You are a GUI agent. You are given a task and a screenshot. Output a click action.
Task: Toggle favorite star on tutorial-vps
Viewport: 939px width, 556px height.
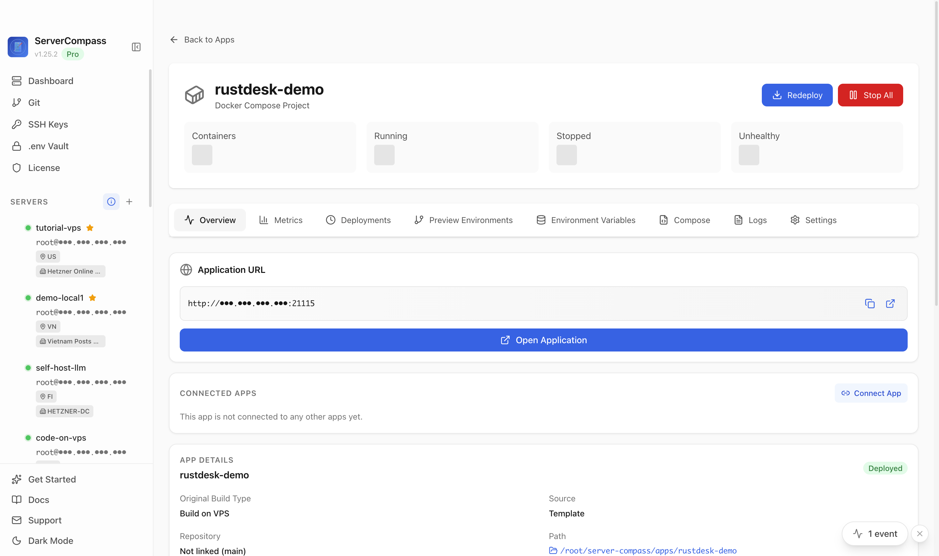[90, 228]
